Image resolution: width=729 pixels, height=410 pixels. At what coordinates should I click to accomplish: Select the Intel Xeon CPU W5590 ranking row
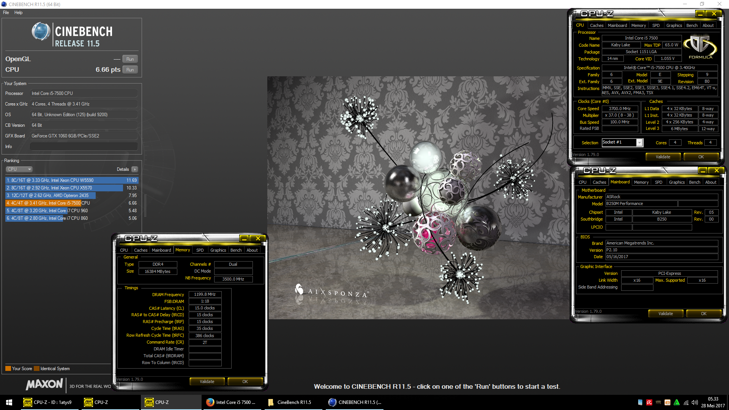click(x=72, y=180)
